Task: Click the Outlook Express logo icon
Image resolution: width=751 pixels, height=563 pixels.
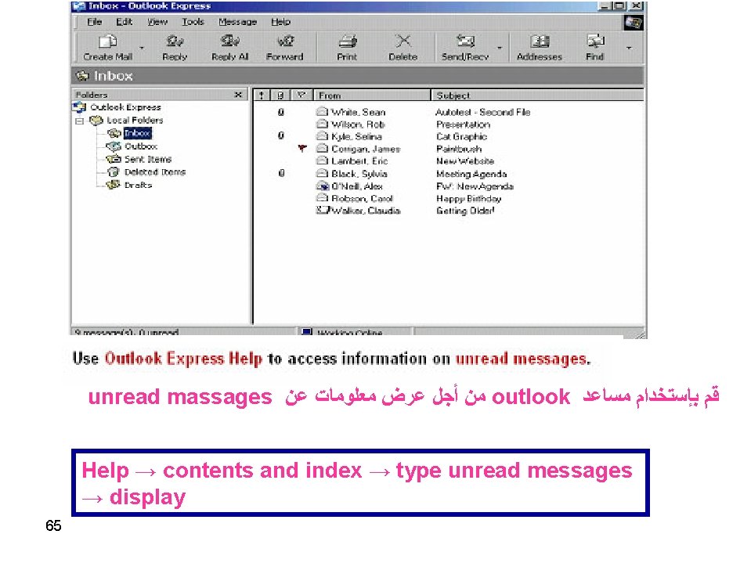Action: click(633, 22)
